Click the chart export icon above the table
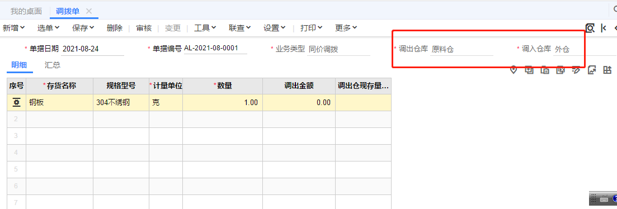The height and width of the screenshot is (209, 617). coord(592,70)
